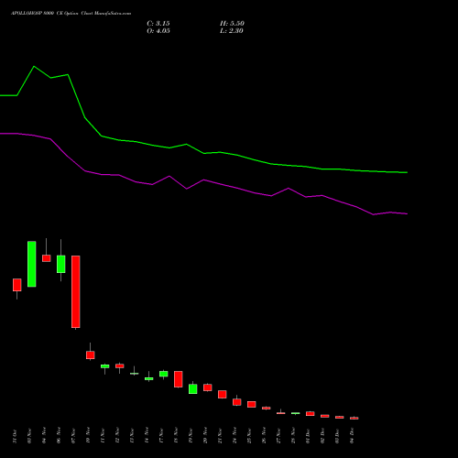Click the 21 Nov date label

220,436
